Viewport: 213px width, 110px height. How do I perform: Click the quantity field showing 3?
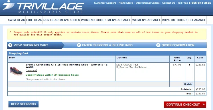189,65
